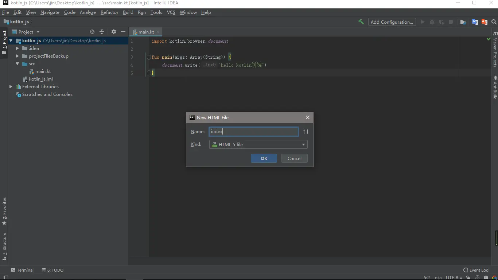Click Cancel in New HTML File dialog
Screen dimensions: 498x280
point(295,158)
